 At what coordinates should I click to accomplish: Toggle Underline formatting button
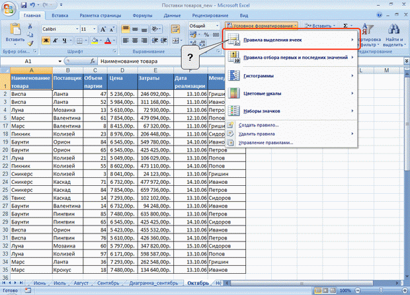[64, 40]
